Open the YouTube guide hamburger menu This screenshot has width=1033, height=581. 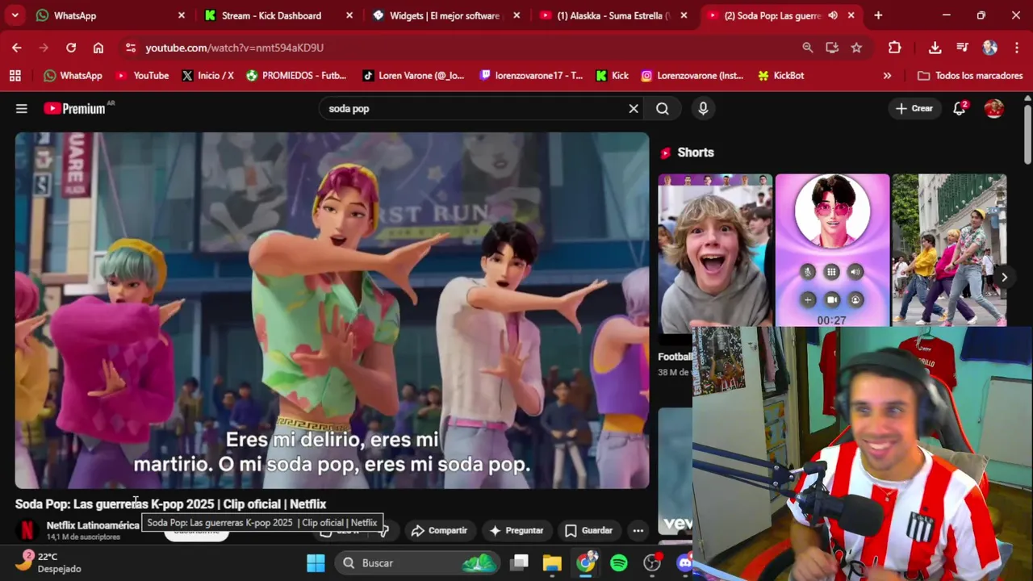point(22,108)
